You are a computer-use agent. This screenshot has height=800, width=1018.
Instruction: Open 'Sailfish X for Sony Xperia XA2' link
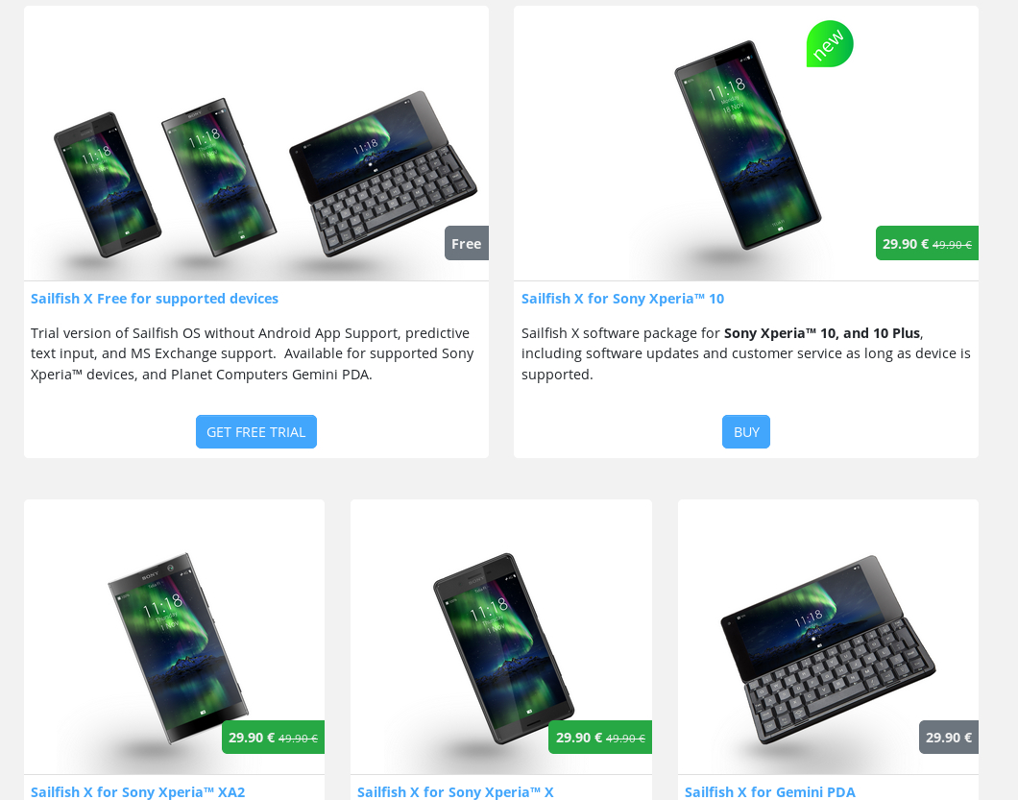tap(137, 792)
